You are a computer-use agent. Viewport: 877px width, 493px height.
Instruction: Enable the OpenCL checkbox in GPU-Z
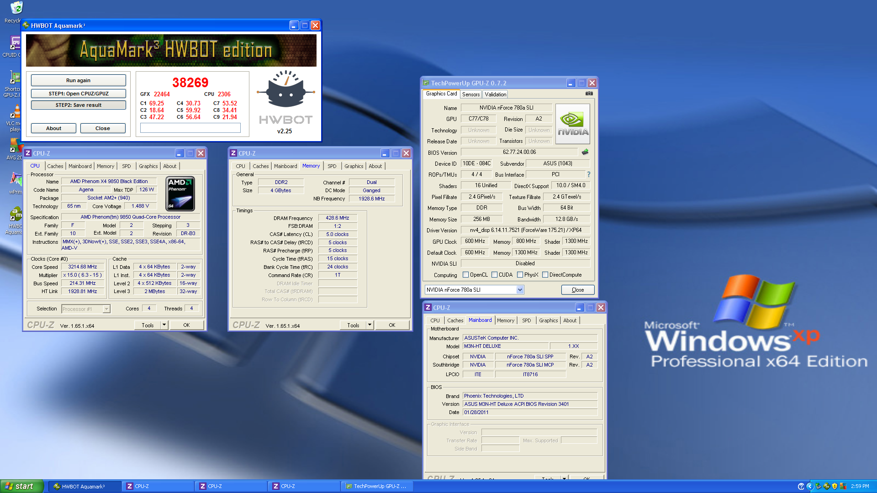tap(465, 275)
